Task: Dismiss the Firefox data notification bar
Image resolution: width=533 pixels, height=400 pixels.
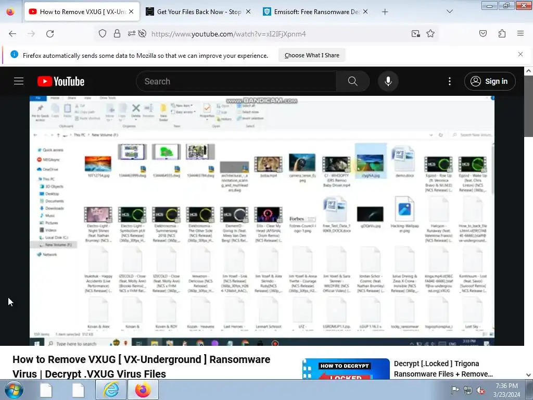Action: 521,54
